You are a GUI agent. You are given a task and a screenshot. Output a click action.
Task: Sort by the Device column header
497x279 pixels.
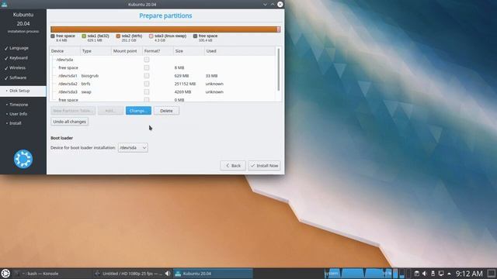(x=65, y=51)
